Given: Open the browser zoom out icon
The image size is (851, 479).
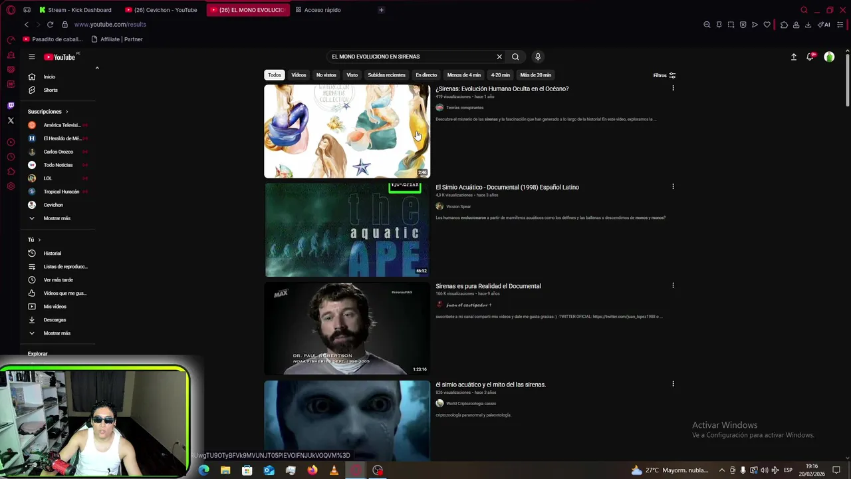Looking at the screenshot, I should tap(707, 25).
